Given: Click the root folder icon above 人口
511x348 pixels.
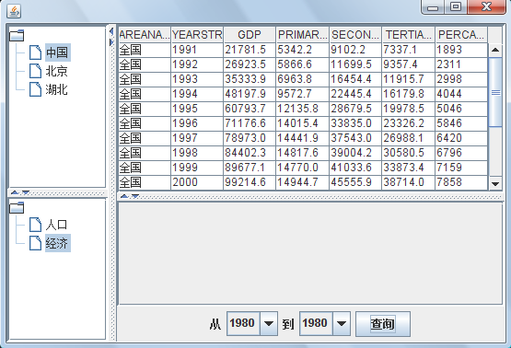Looking at the screenshot, I should (x=17, y=207).
